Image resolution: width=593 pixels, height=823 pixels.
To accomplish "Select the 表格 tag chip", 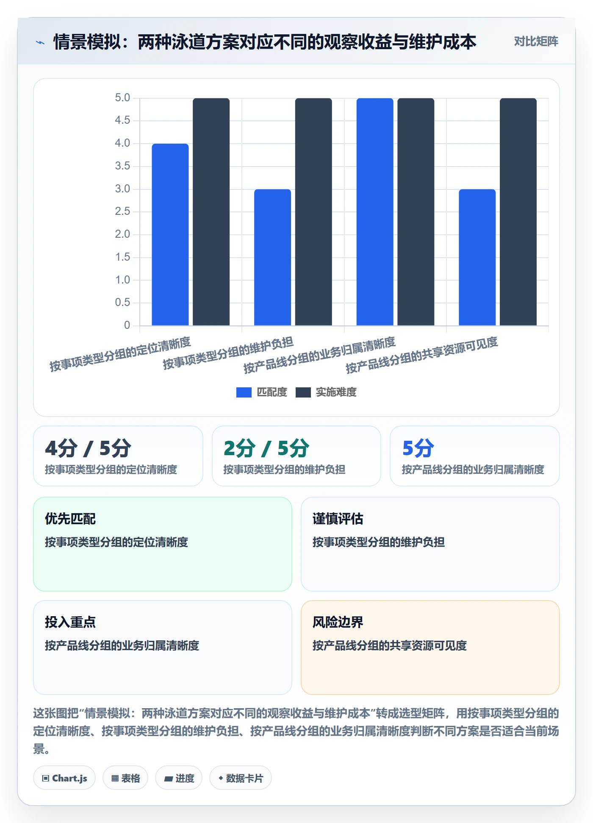I will (x=125, y=778).
